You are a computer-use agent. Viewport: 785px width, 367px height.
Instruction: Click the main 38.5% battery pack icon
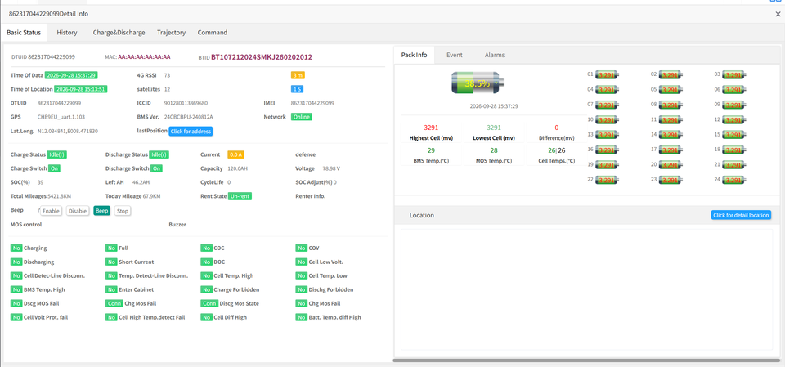[x=478, y=83]
